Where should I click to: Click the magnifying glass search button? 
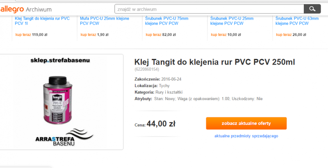click(312, 9)
